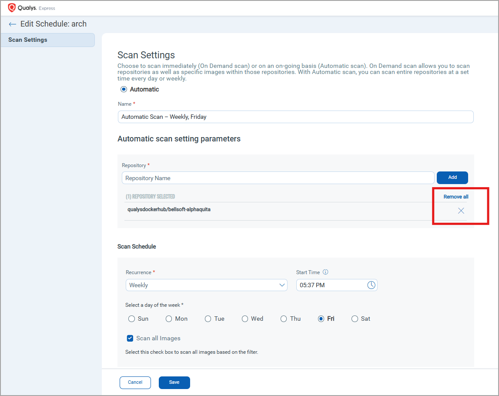
Task: Select Wed for weekly scan
Action: click(245, 319)
